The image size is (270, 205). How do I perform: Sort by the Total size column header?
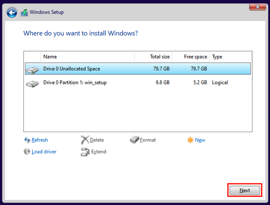(x=153, y=57)
